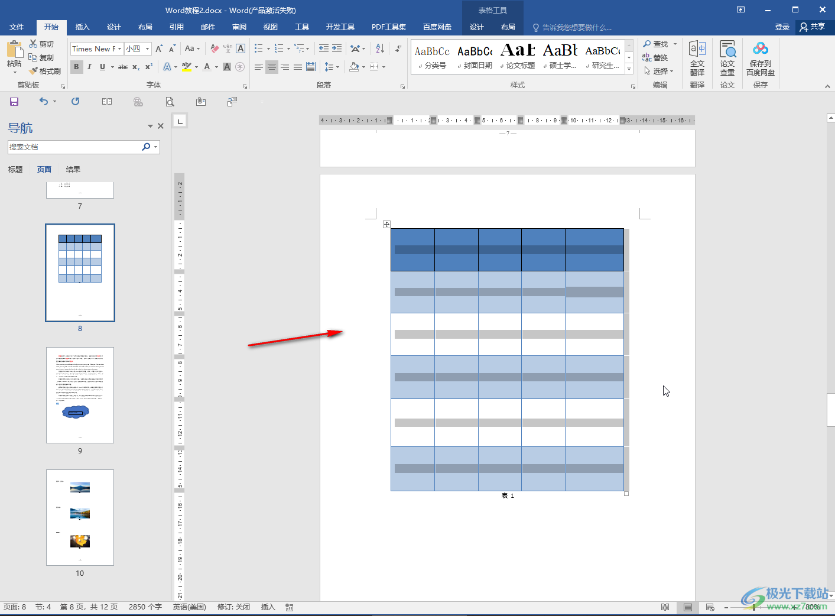Click the Sign in (登录) button

(782, 27)
